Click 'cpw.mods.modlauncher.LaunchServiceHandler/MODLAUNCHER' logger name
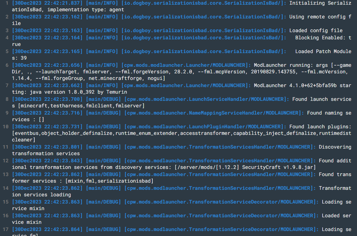Image resolution: width=357 pixels, height=236 pixels. [x=205, y=99]
